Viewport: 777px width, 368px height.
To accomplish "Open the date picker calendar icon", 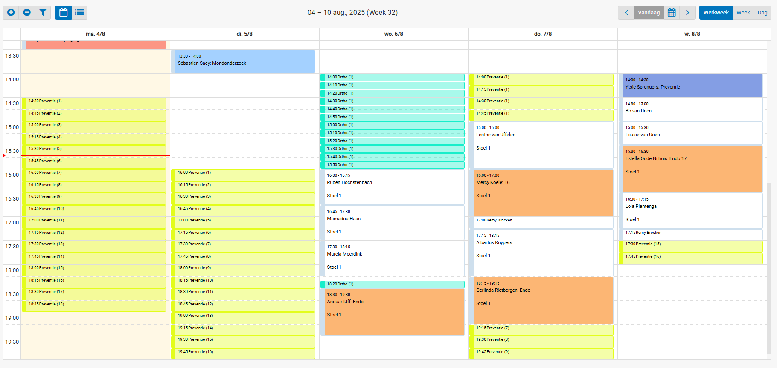I will tap(672, 12).
